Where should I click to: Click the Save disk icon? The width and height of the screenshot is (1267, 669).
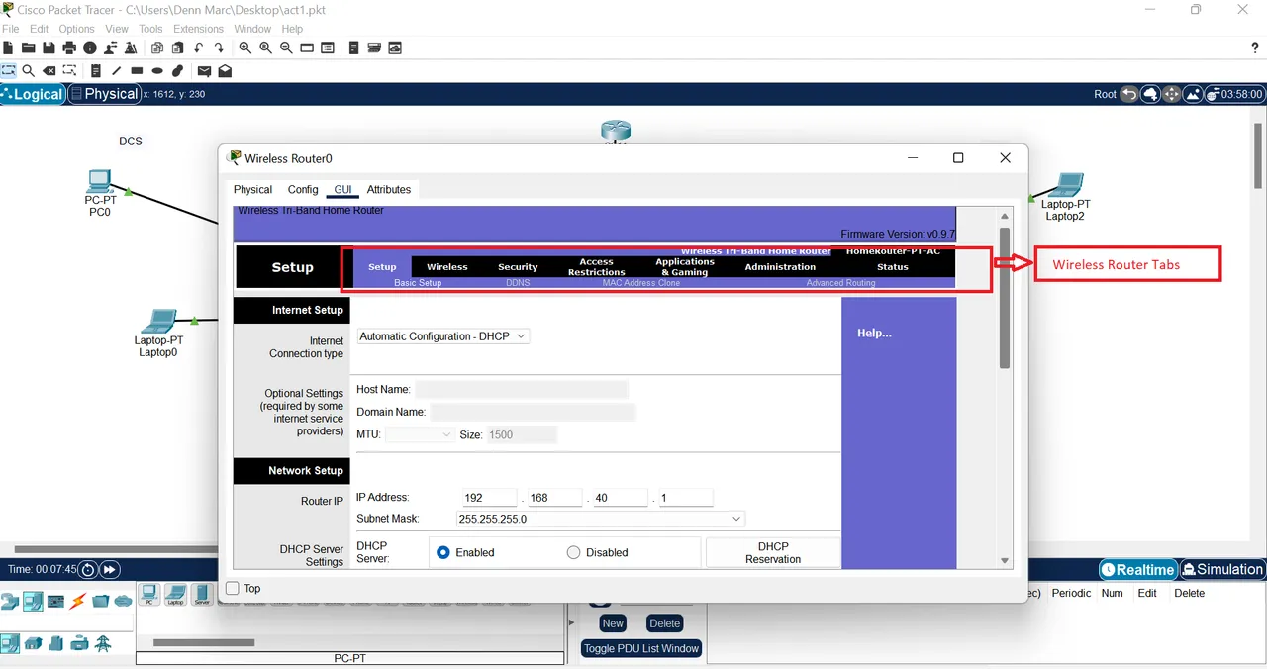pos(49,48)
